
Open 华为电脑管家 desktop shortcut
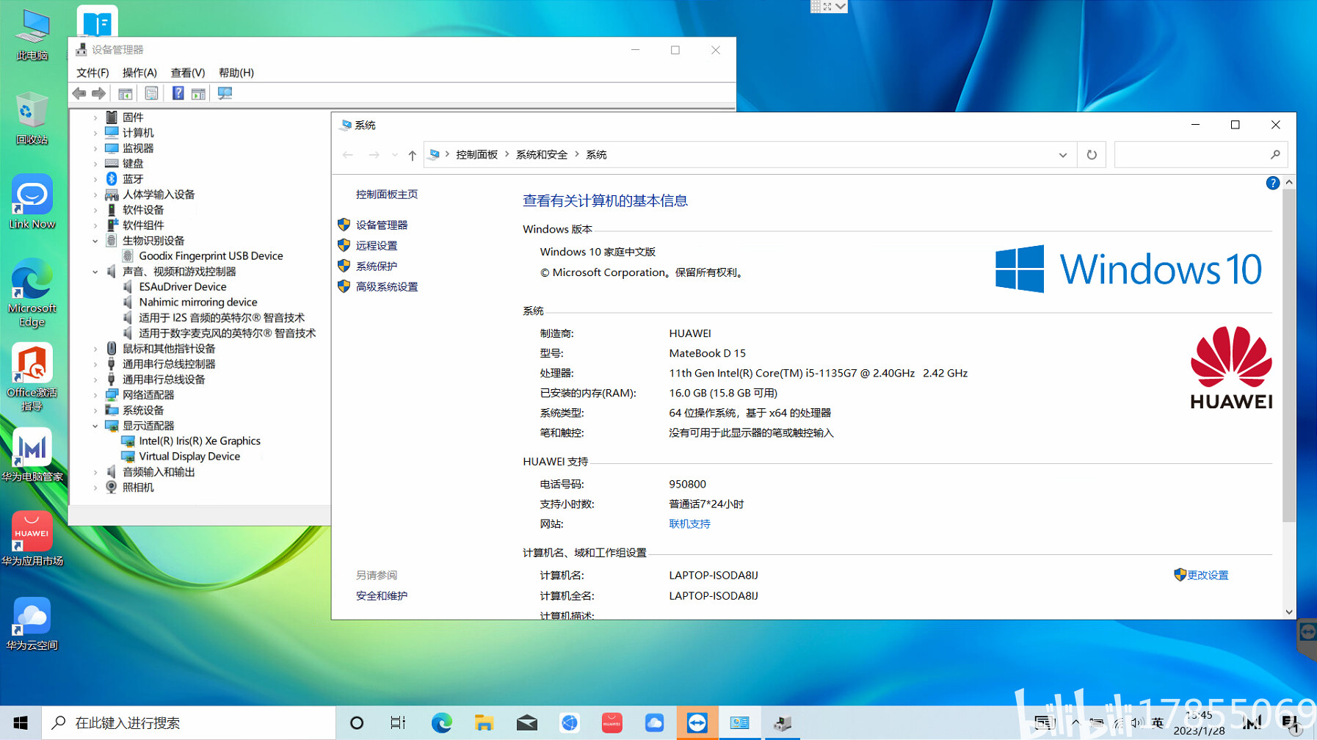click(32, 455)
